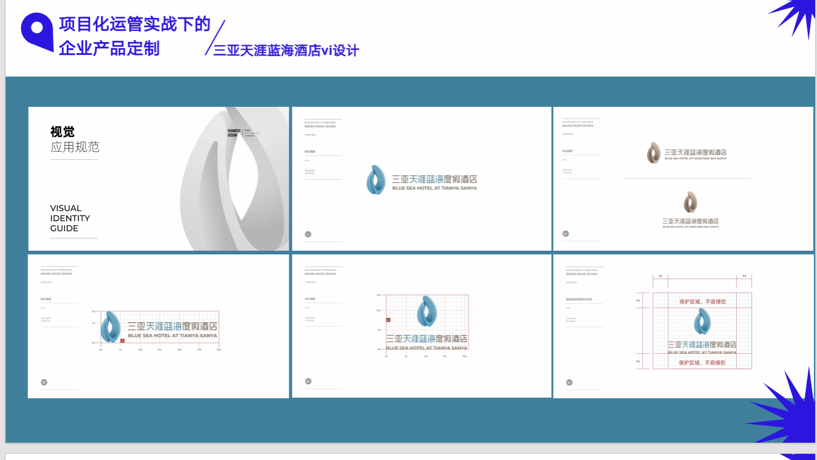The width and height of the screenshot is (817, 460).
Task: Click the HUANGYU DESIGN label on cover page
Action: [x=233, y=132]
